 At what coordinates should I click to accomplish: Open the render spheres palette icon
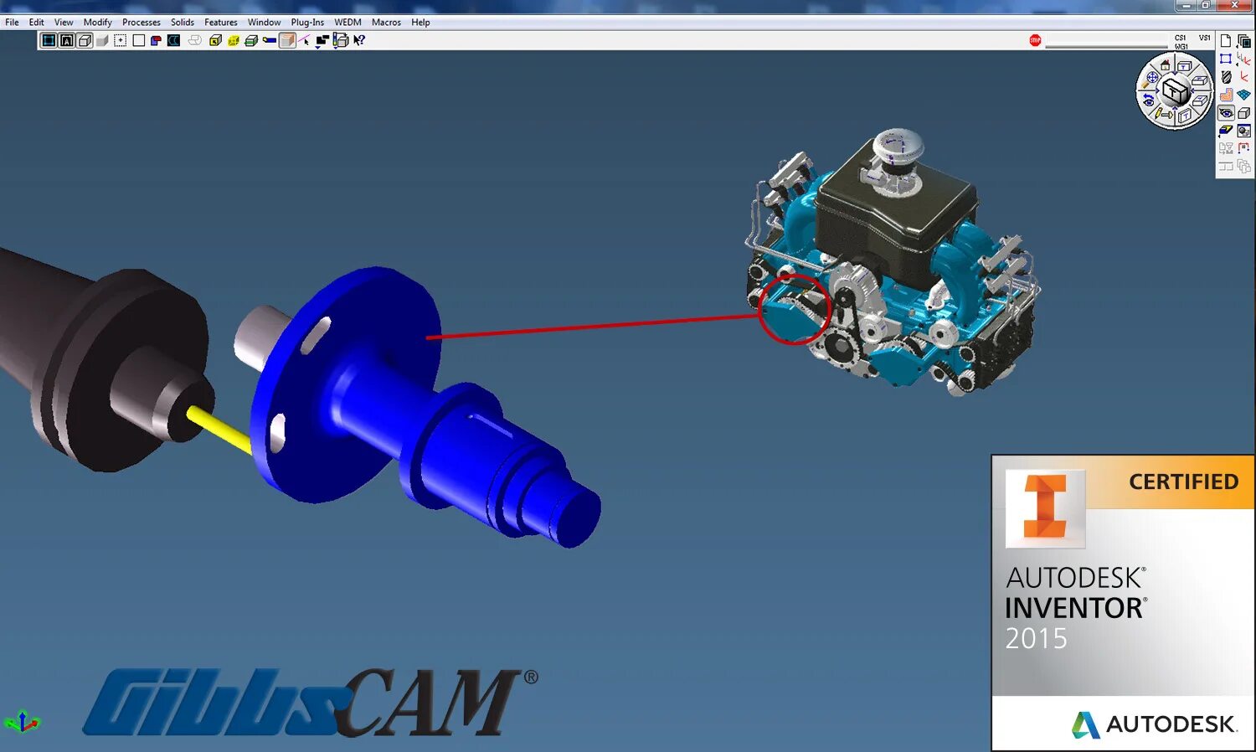pos(1244,131)
